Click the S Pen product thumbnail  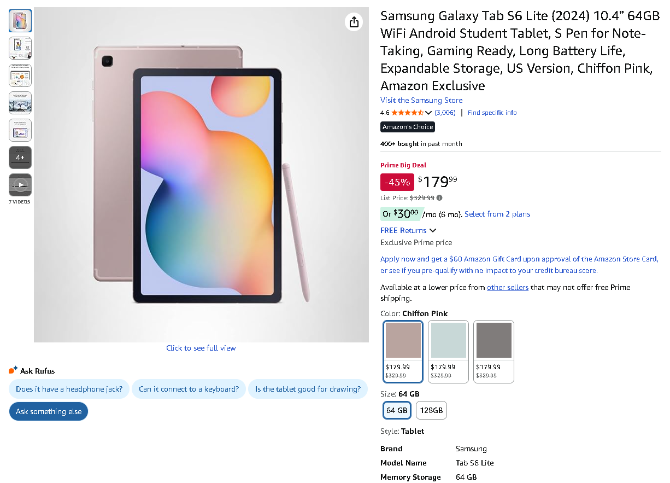tap(20, 130)
